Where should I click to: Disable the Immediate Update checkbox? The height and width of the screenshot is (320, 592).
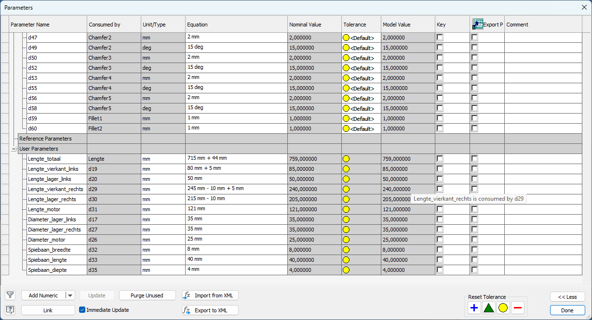click(82, 310)
